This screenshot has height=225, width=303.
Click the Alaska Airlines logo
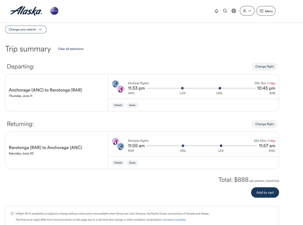pyautogui.click(x=26, y=11)
